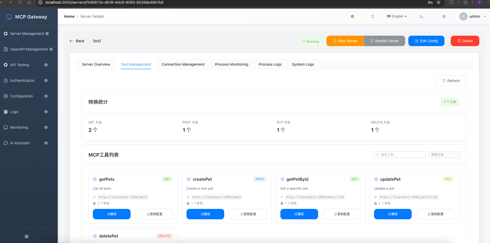Viewport: 490px width, 243px height.
Task: Collapse the sidebar with the hamburger icon
Action: [x=27, y=236]
